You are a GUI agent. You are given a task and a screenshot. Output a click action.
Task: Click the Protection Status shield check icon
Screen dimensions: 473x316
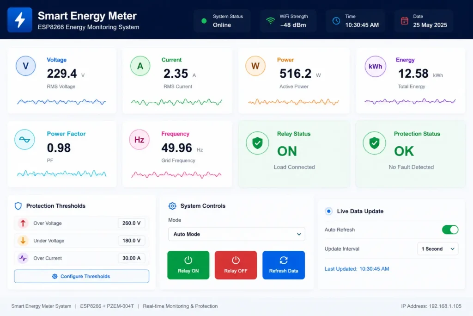(x=374, y=143)
